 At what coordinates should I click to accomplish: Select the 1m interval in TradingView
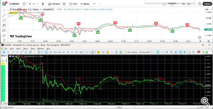(34, 4)
